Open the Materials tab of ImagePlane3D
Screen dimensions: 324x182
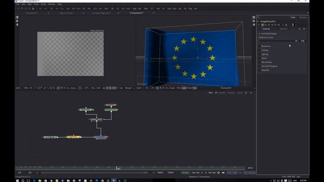(x=283, y=29)
